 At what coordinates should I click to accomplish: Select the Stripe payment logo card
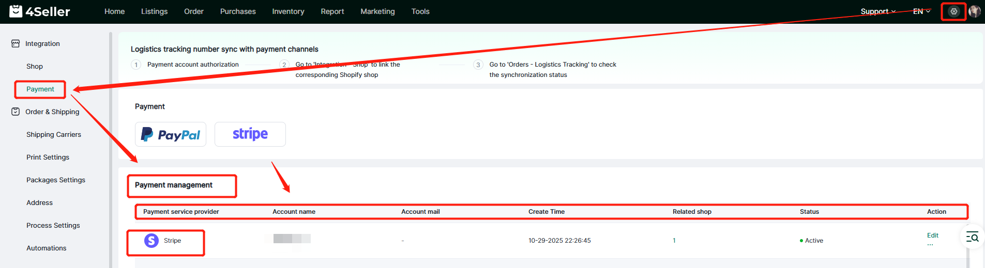pos(250,134)
